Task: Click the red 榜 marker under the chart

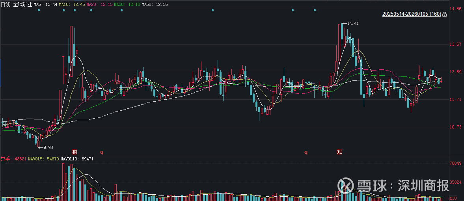Action: [x=75, y=152]
